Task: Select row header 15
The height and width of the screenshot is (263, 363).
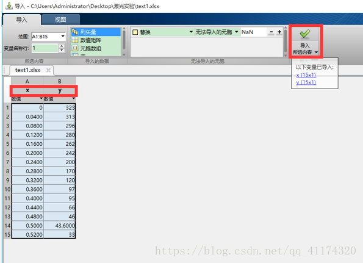Action: tap(7, 234)
